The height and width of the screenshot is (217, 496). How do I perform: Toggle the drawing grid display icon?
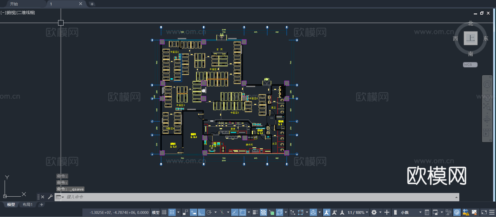(164, 212)
